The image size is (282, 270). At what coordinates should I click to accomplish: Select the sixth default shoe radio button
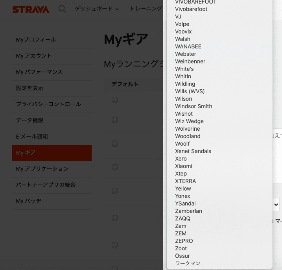(x=115, y=218)
